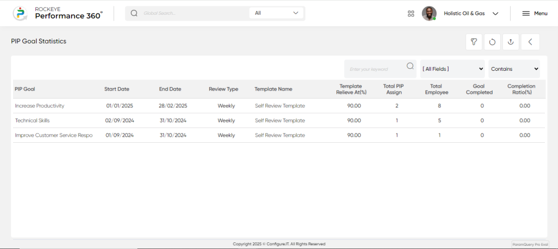The image size is (558, 249).
Task: Select the Increase Productivity row
Action: 279,106
